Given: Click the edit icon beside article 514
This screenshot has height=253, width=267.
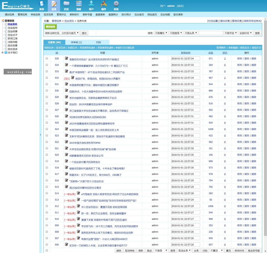Looking at the screenshot, I should pos(78,193).
